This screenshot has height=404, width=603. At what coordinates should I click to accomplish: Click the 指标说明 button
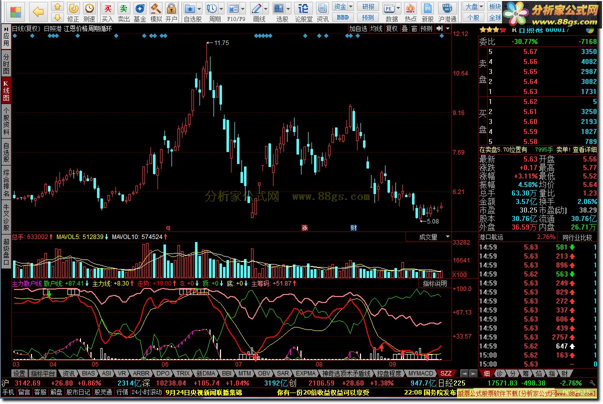[x=434, y=283]
